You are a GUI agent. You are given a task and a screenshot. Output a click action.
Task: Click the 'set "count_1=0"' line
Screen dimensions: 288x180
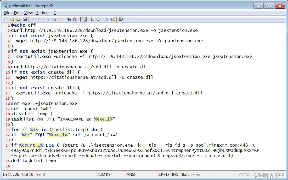tap(31, 109)
